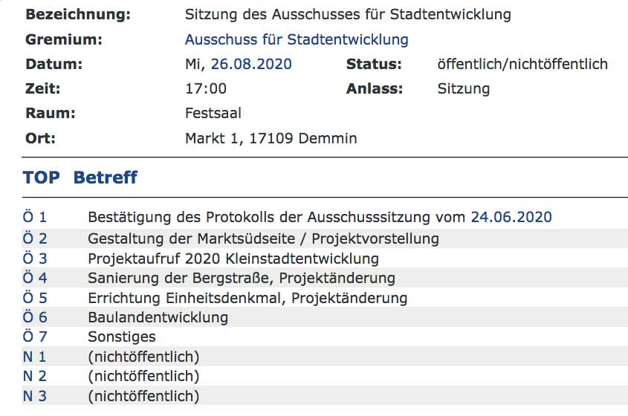Viewport: 628px width, 416px height.
Task: Choose the Ö 7 agenda number link
Action: coord(35,337)
